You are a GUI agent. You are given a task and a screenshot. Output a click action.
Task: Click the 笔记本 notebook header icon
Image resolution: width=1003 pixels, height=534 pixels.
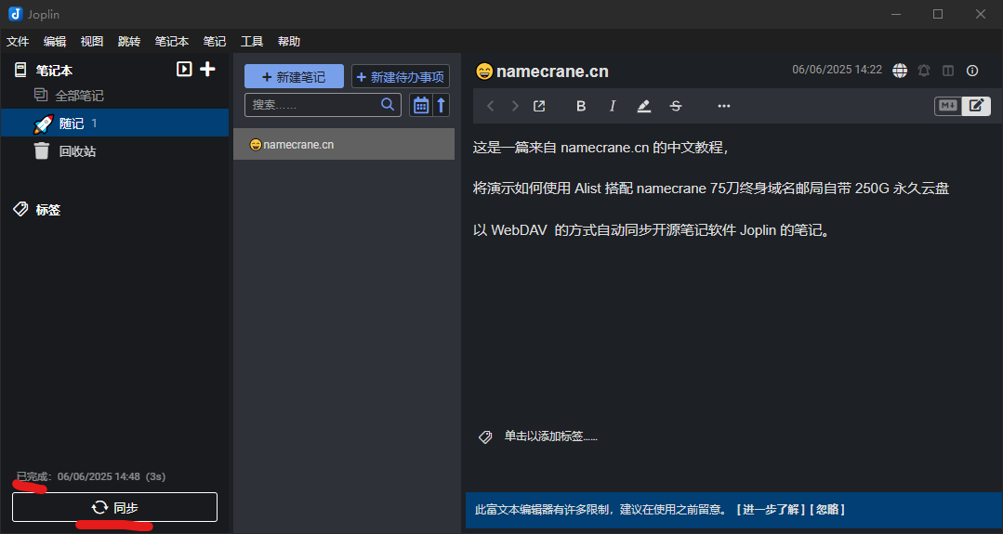pos(21,70)
